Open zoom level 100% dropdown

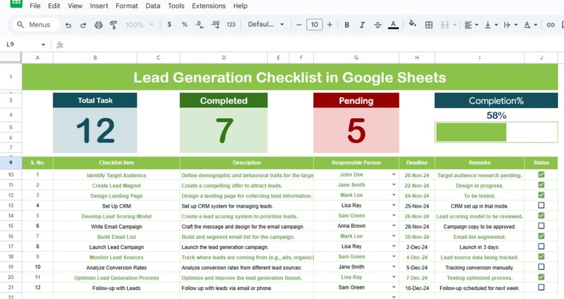139,25
